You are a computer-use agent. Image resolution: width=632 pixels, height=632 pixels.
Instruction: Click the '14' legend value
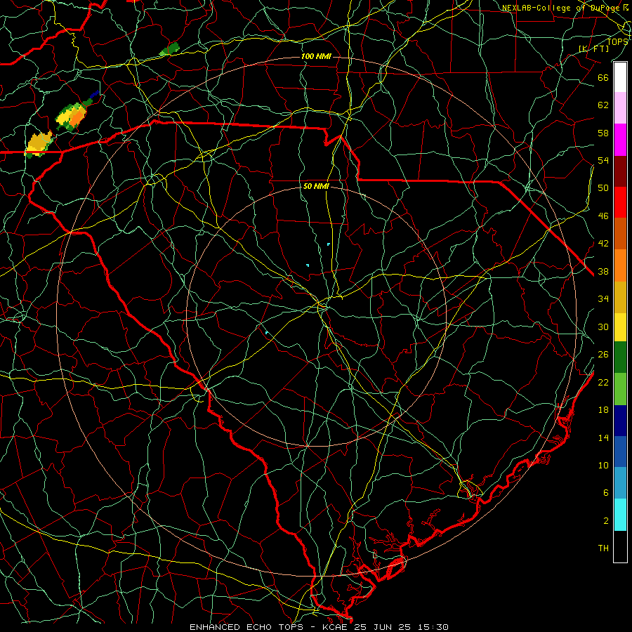pos(603,437)
